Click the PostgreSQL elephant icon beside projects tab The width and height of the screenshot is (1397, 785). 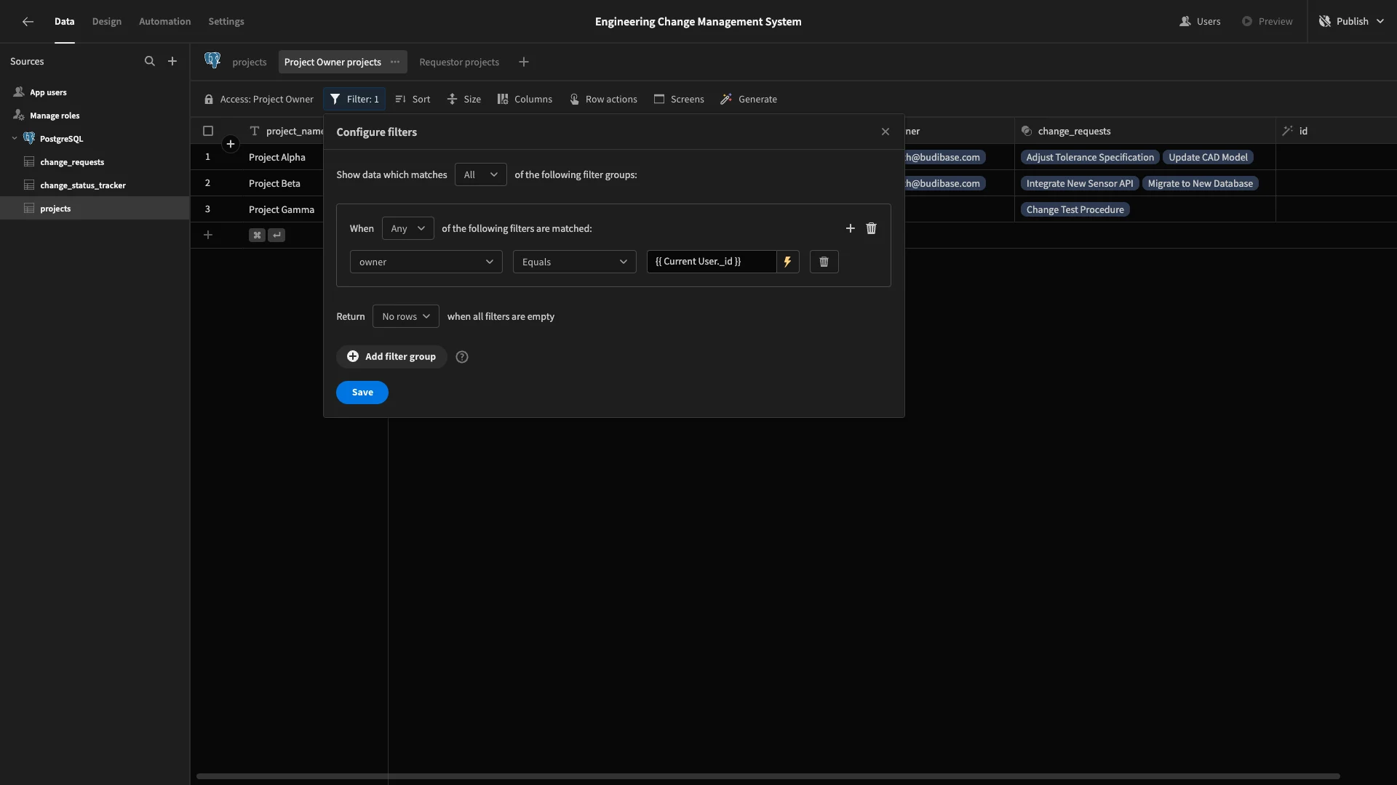[x=212, y=61]
